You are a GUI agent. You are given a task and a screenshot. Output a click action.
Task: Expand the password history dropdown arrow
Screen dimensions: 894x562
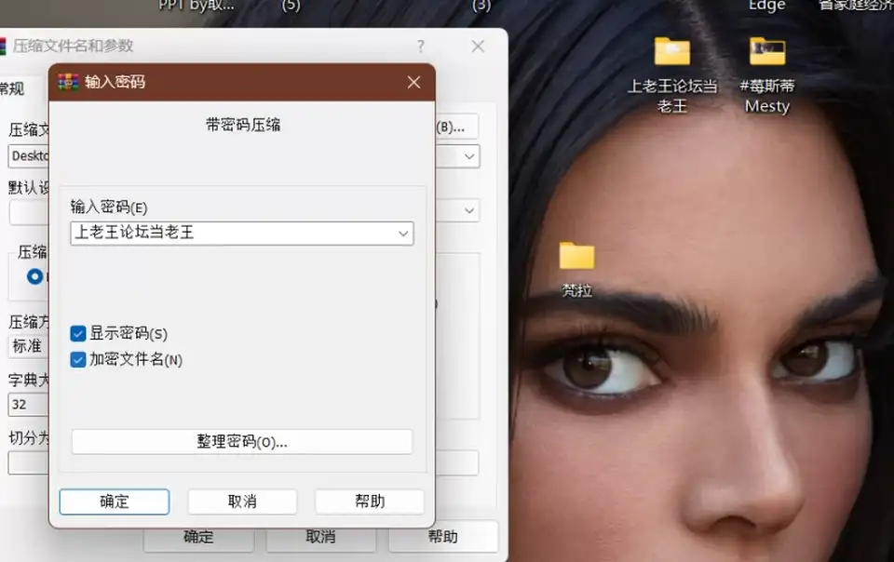pos(403,234)
